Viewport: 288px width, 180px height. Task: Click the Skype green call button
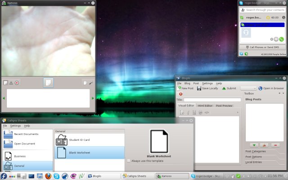point(281,40)
